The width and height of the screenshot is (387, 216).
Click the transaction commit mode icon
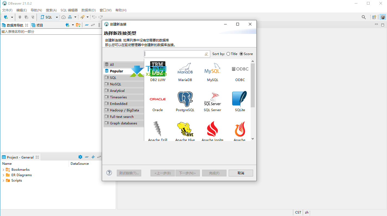70,17
